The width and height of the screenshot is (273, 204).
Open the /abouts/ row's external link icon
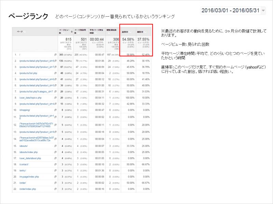(x=55, y=146)
